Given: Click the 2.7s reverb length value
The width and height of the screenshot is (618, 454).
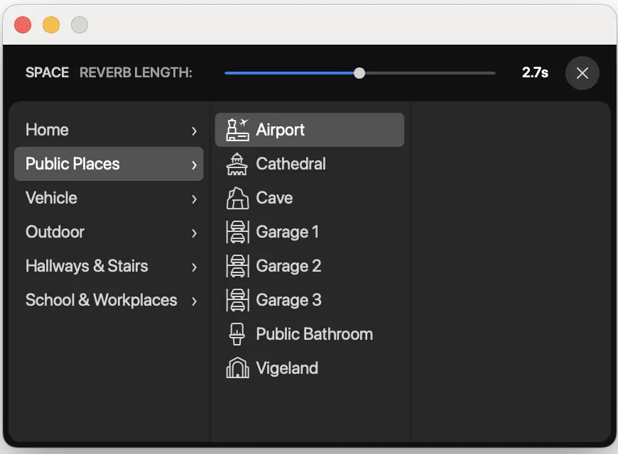Looking at the screenshot, I should pyautogui.click(x=535, y=72).
